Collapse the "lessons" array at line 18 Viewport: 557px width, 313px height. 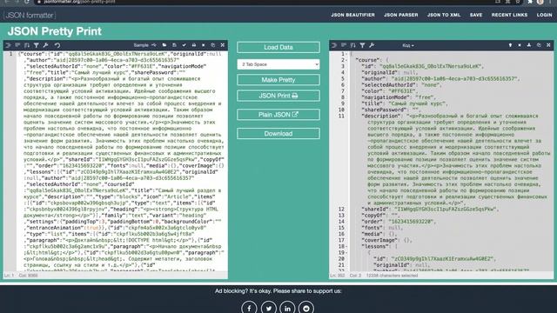pos(346,246)
